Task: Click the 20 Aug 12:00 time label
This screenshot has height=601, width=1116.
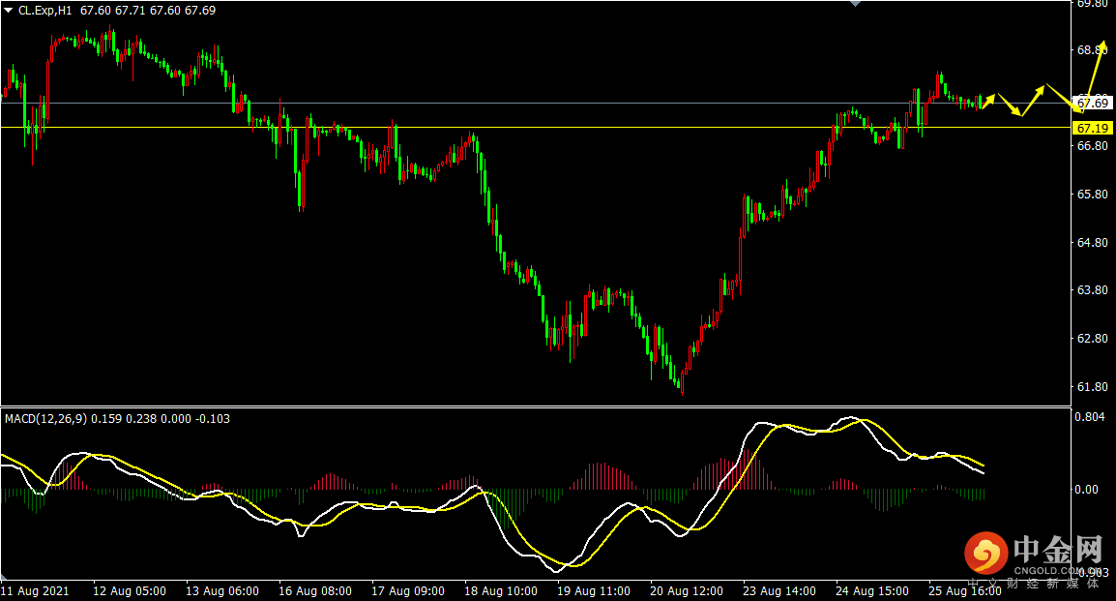Action: coord(687,591)
